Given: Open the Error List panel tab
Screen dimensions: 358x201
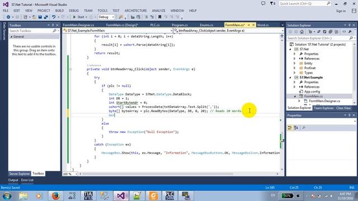Looking at the screenshot, I should click(27, 180).
